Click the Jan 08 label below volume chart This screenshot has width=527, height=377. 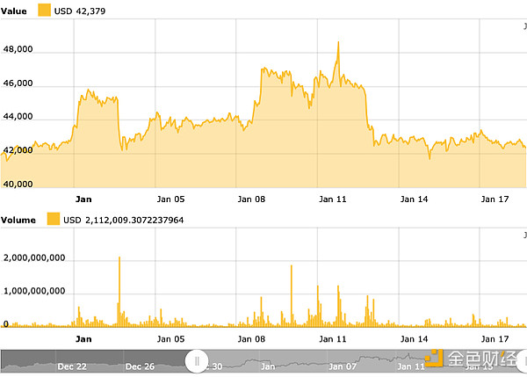coord(253,338)
